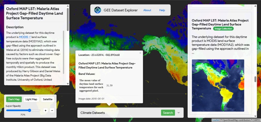Image resolution: width=261 pixels, height=122 pixels.
Task: Click the Layer Opacity label
Action: 13,106
